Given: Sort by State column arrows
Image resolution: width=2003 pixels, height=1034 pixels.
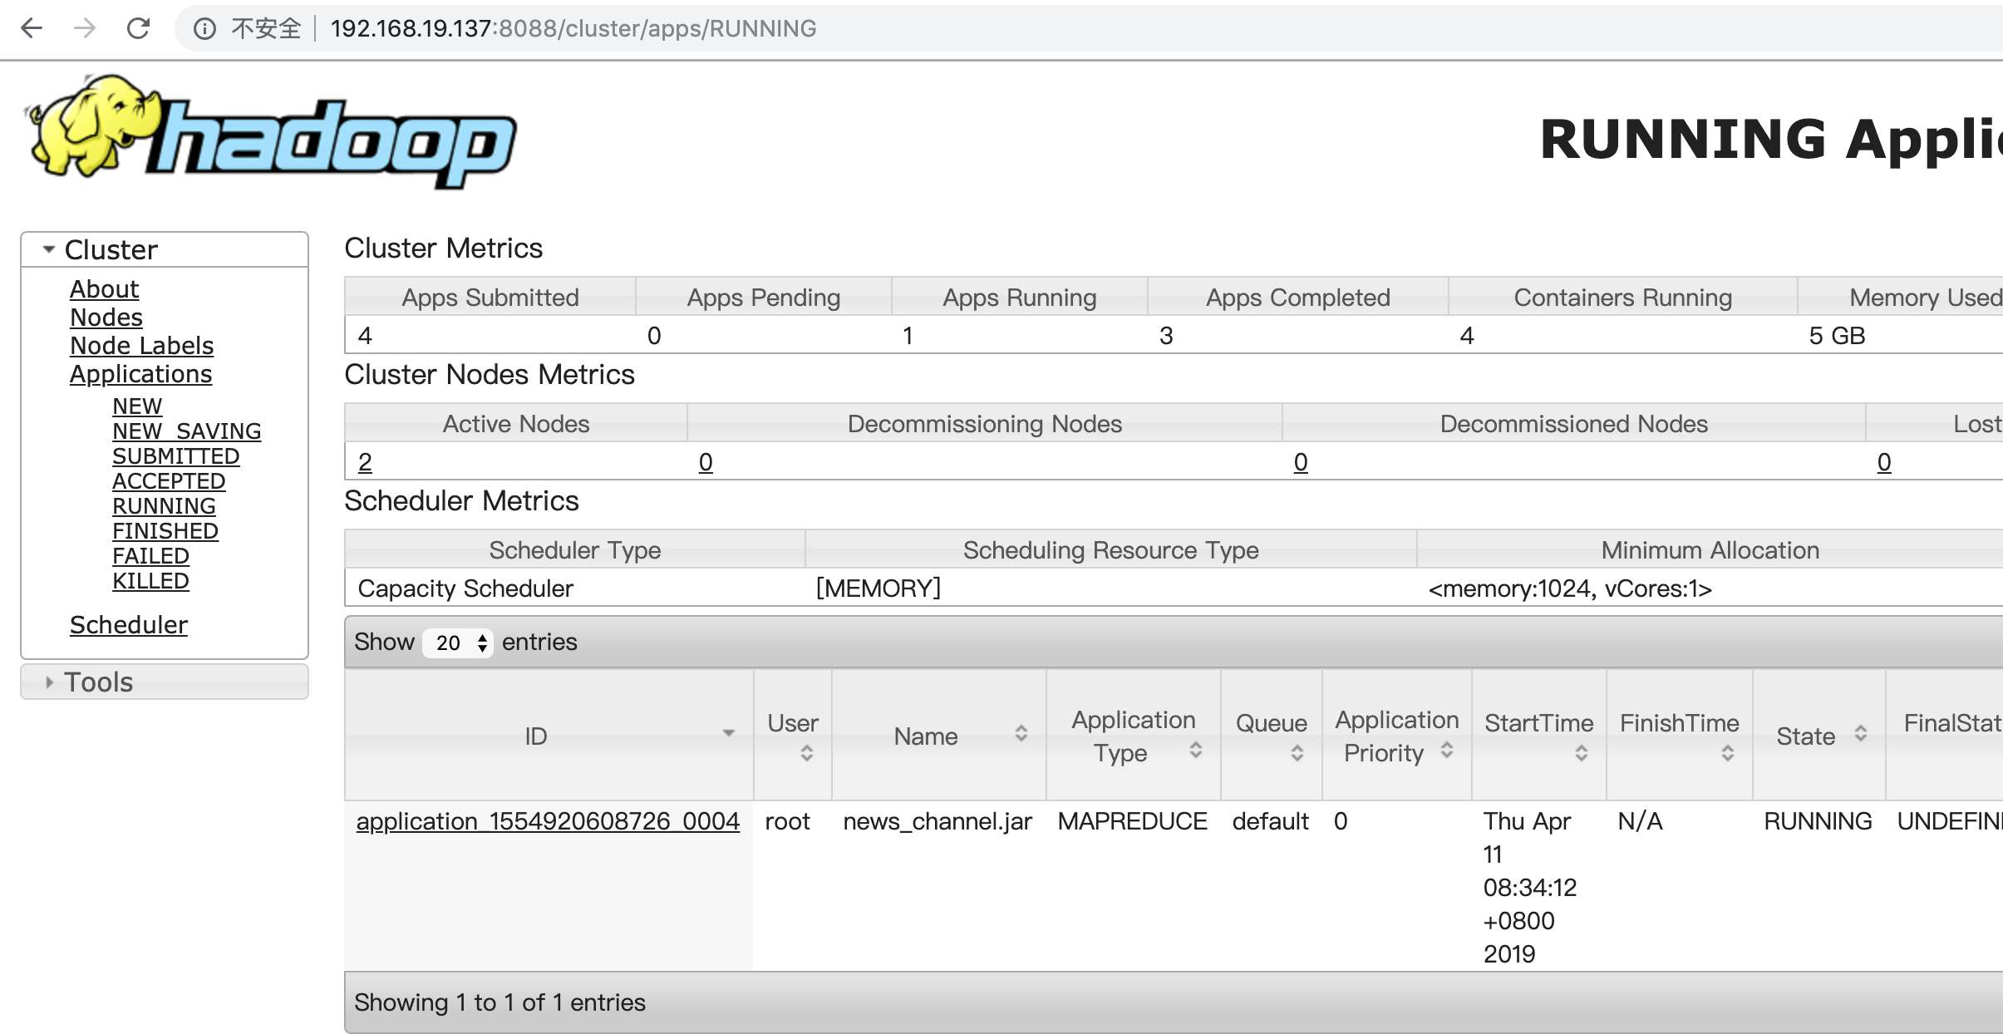Looking at the screenshot, I should [x=1860, y=734].
